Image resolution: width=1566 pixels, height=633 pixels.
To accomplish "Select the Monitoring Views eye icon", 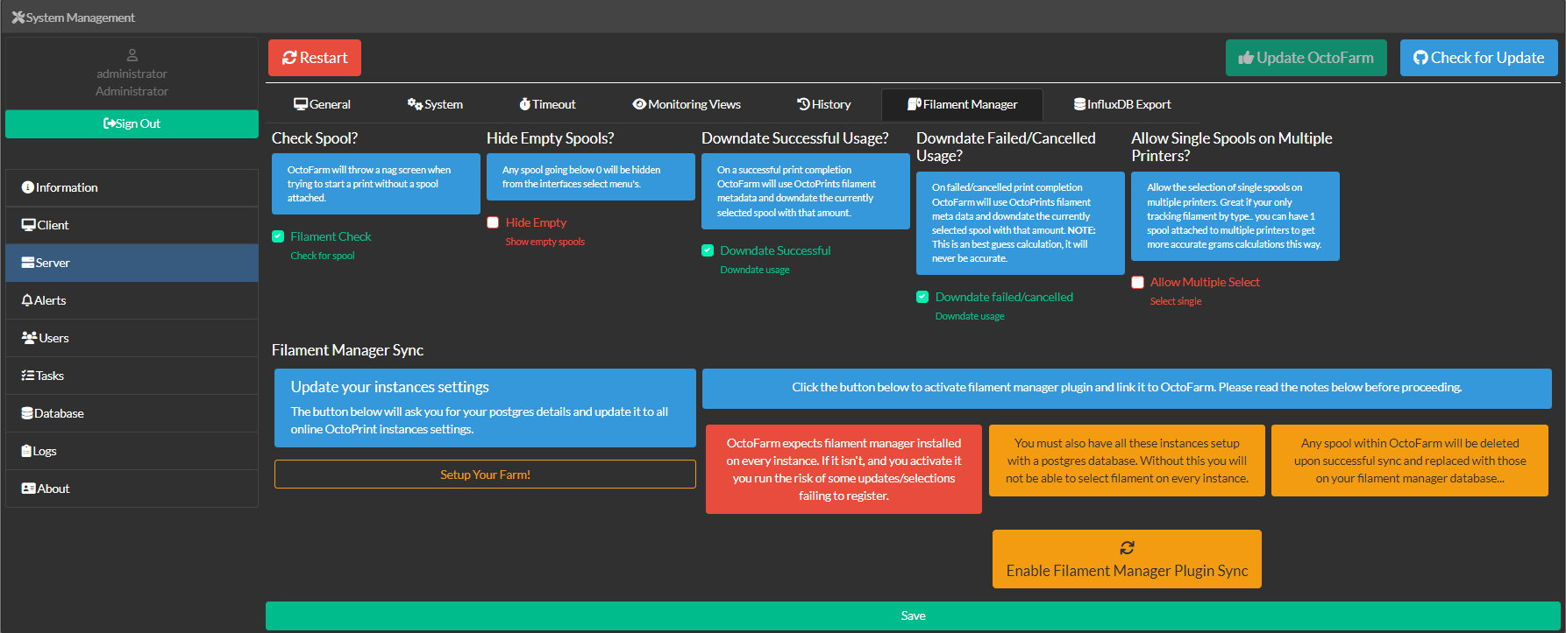I will 639,104.
